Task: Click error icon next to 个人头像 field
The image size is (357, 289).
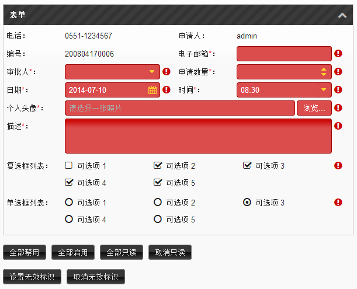Action: coord(338,107)
